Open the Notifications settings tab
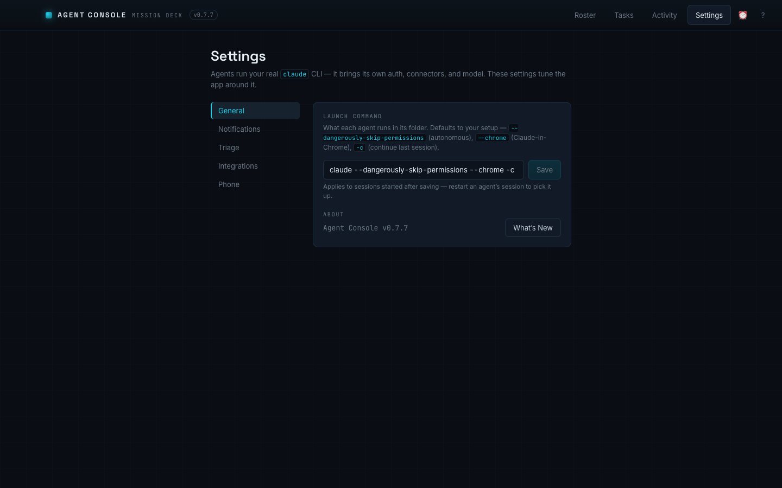The image size is (782, 488). [255, 129]
